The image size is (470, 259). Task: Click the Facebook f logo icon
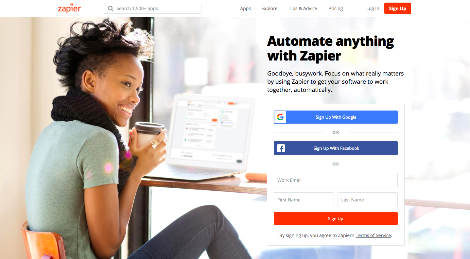pos(281,148)
